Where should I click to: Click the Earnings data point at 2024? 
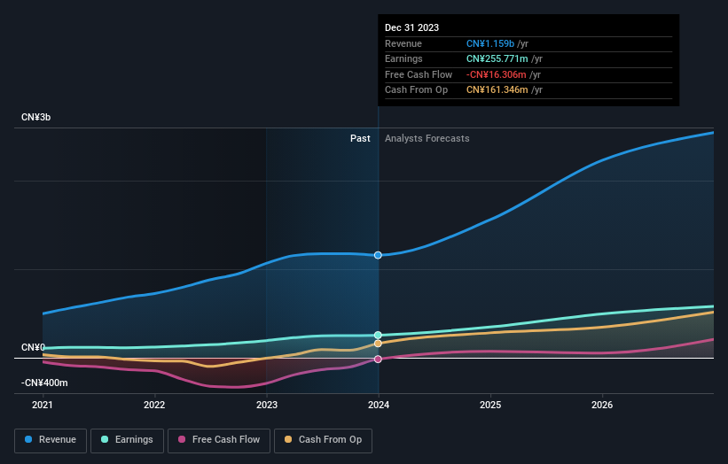(x=378, y=335)
